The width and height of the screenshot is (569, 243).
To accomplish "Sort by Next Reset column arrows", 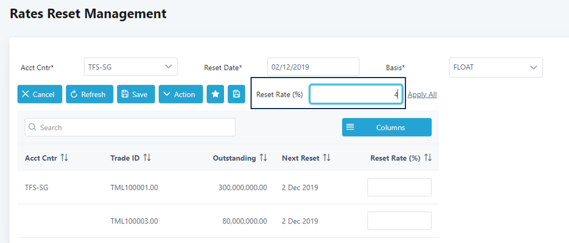I will (327, 158).
